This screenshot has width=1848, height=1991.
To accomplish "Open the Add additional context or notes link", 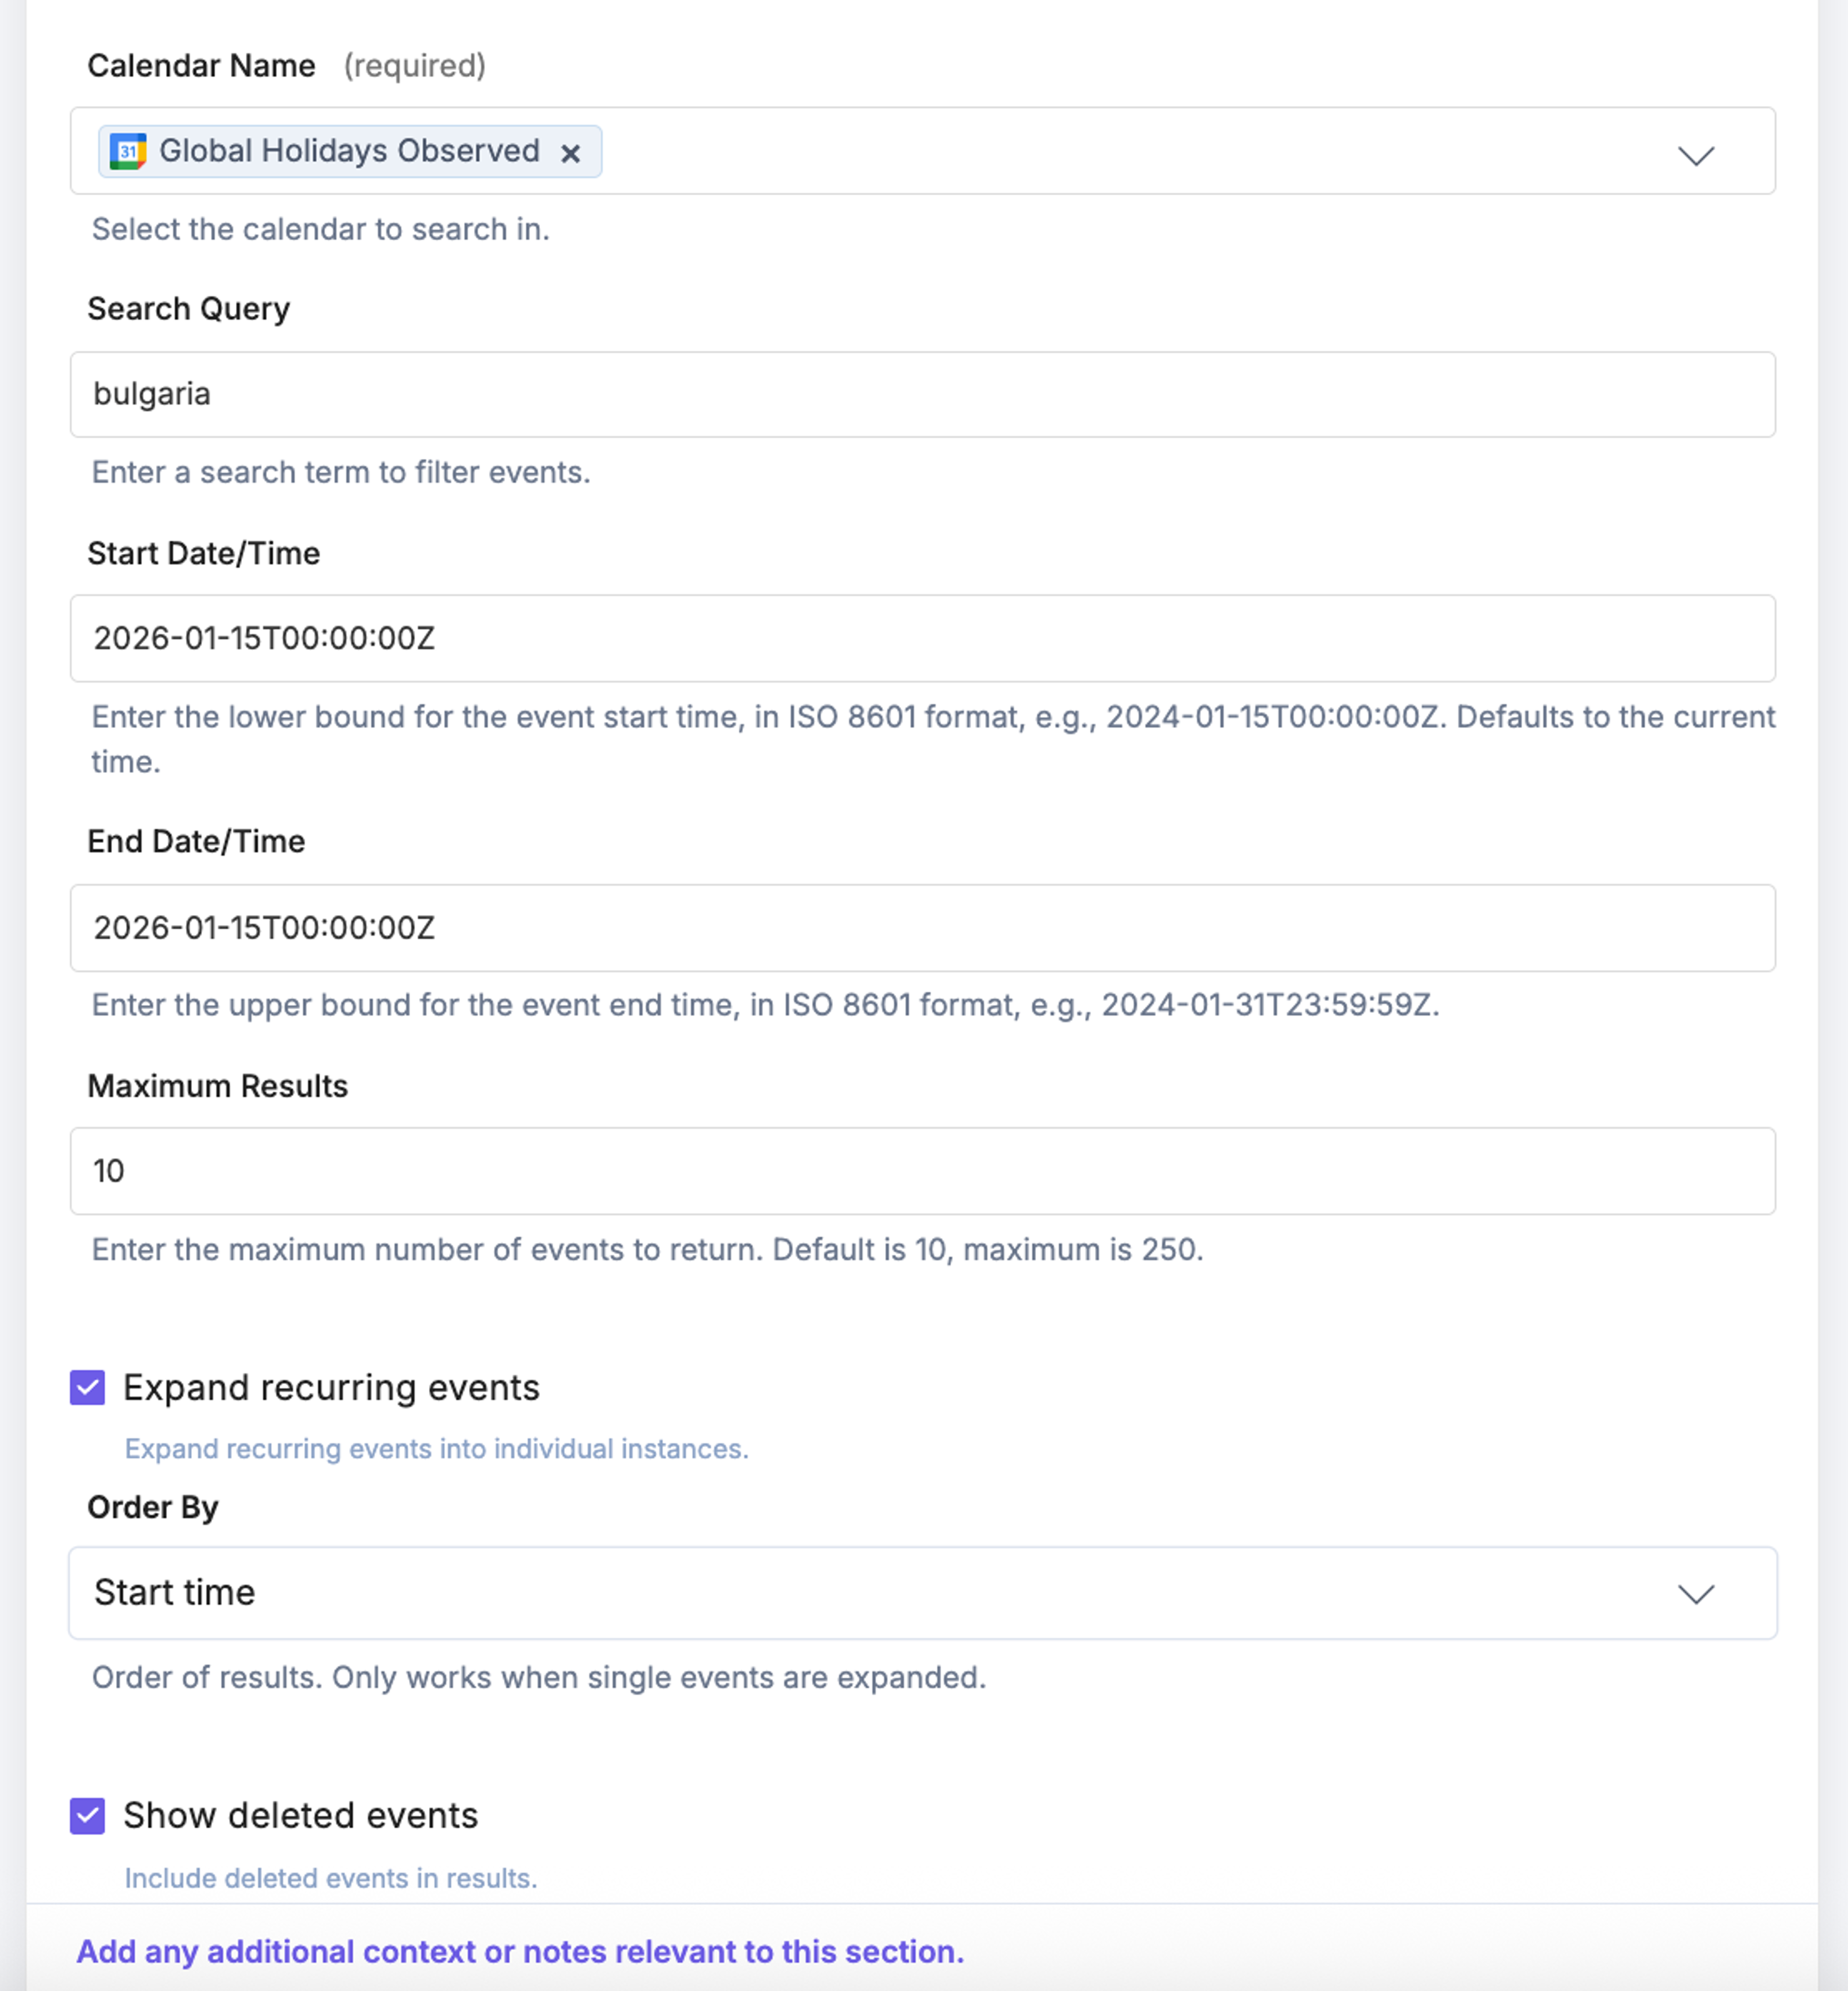I will pos(521,1951).
